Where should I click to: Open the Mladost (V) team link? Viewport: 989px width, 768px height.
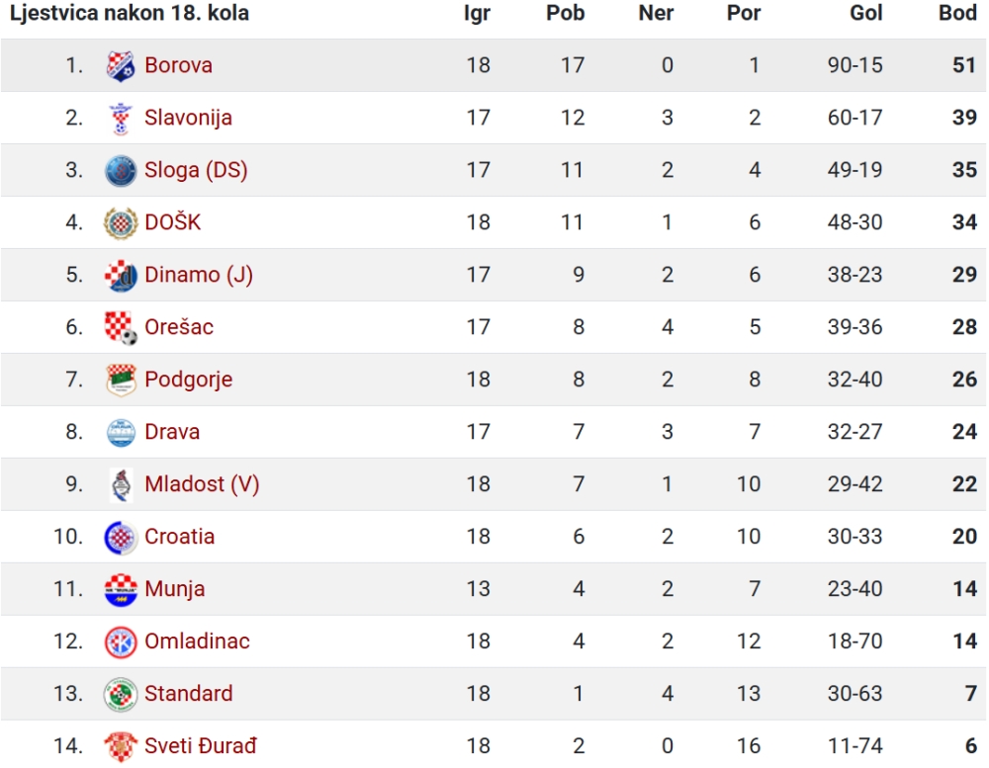(202, 484)
